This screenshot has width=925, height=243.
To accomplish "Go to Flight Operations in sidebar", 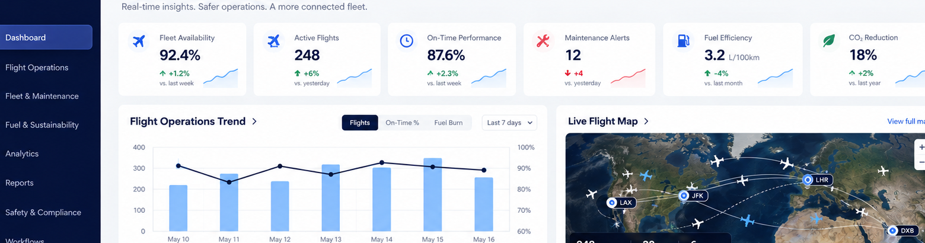I will (x=37, y=68).
